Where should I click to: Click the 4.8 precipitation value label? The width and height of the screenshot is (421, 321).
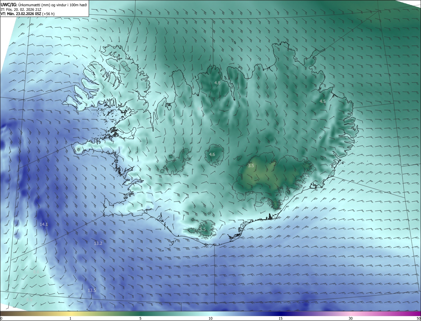(x=217, y=83)
